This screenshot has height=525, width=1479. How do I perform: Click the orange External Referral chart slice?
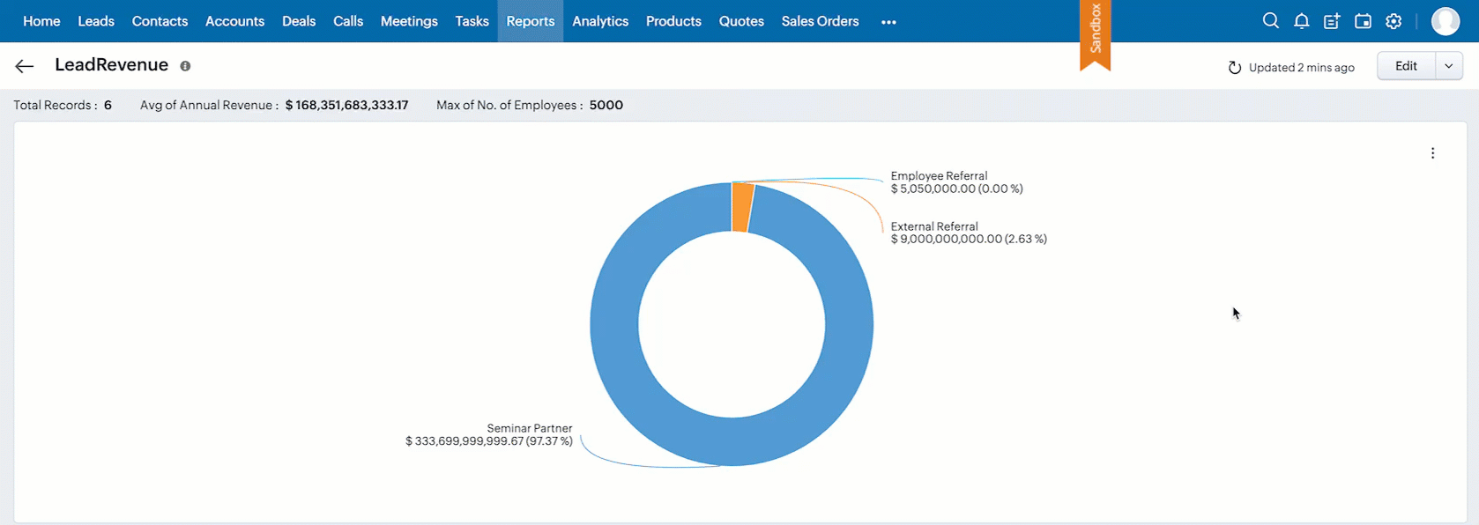[742, 207]
